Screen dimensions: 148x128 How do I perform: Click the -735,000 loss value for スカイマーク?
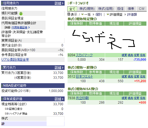140,60
